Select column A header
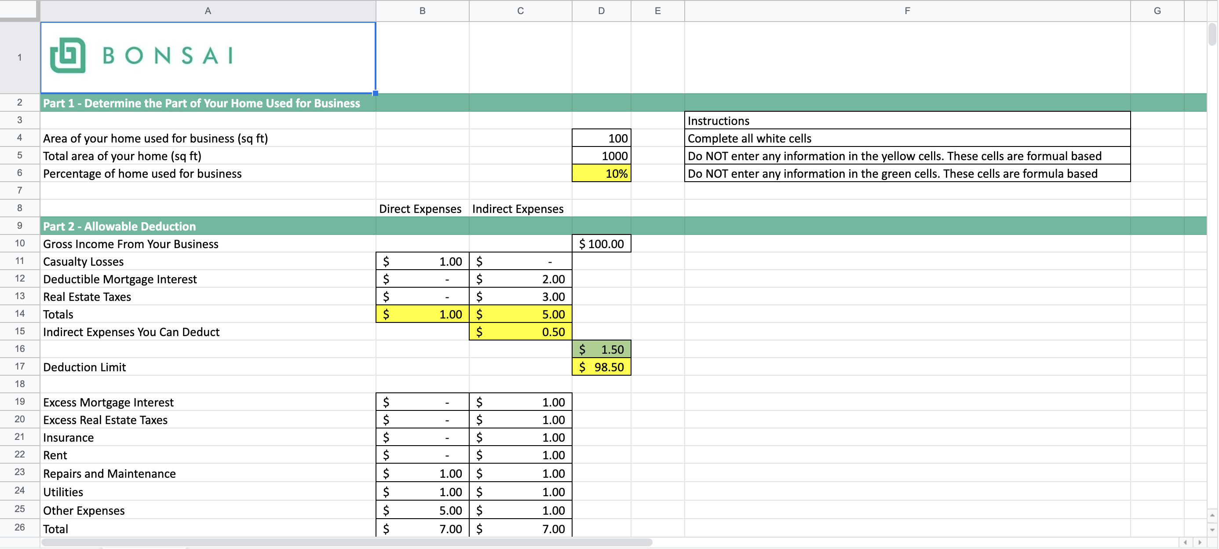Screen dimensions: 1219x549 pos(207,11)
